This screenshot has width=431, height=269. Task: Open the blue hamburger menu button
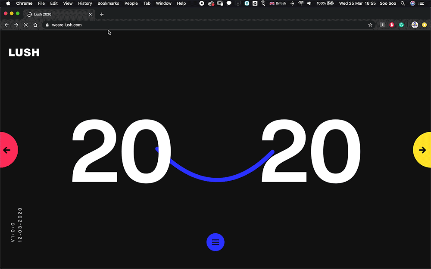(215, 242)
